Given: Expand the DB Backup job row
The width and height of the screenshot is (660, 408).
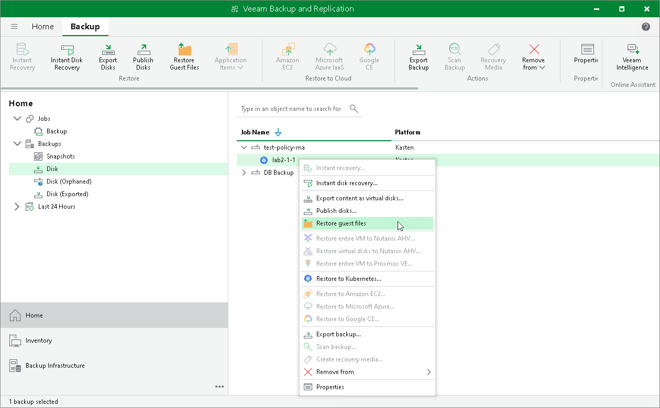Looking at the screenshot, I should [244, 173].
